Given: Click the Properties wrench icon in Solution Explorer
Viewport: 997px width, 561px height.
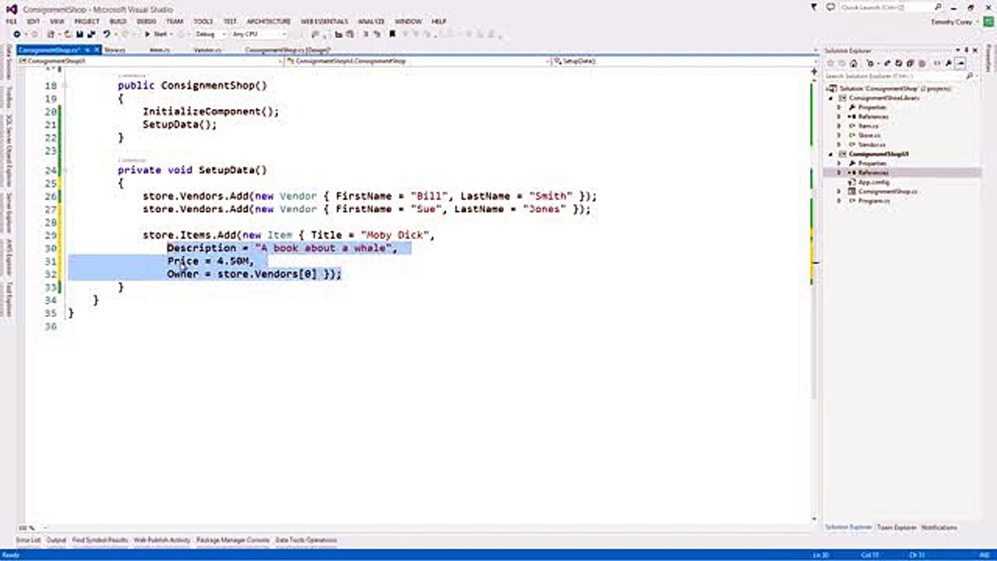Looking at the screenshot, I should [x=949, y=64].
